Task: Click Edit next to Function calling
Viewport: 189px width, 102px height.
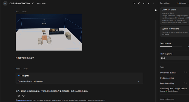Action: click(x=185, y=83)
